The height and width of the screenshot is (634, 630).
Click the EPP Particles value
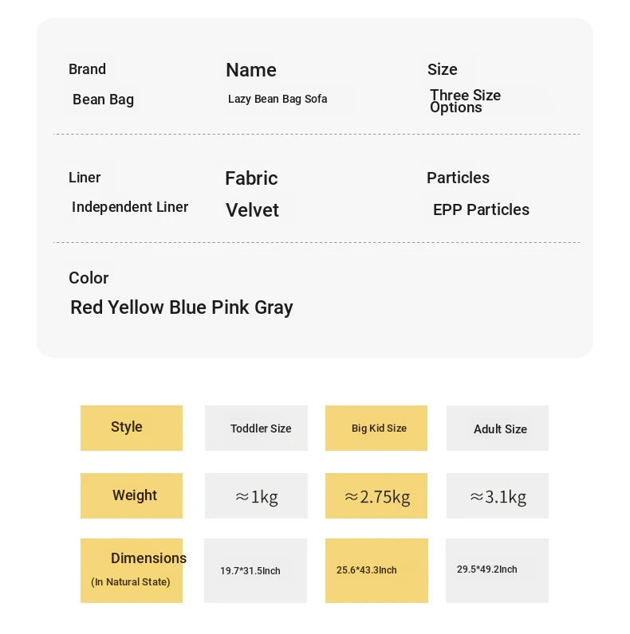[481, 209]
